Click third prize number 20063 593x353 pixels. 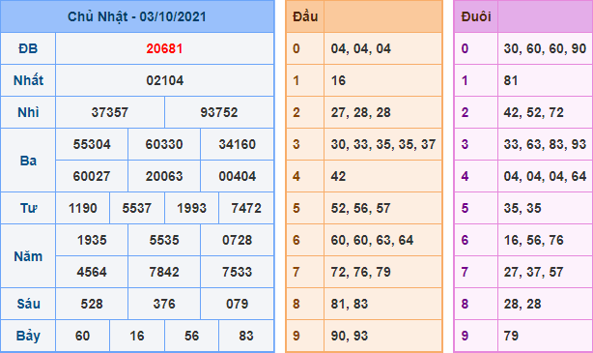coord(164,176)
